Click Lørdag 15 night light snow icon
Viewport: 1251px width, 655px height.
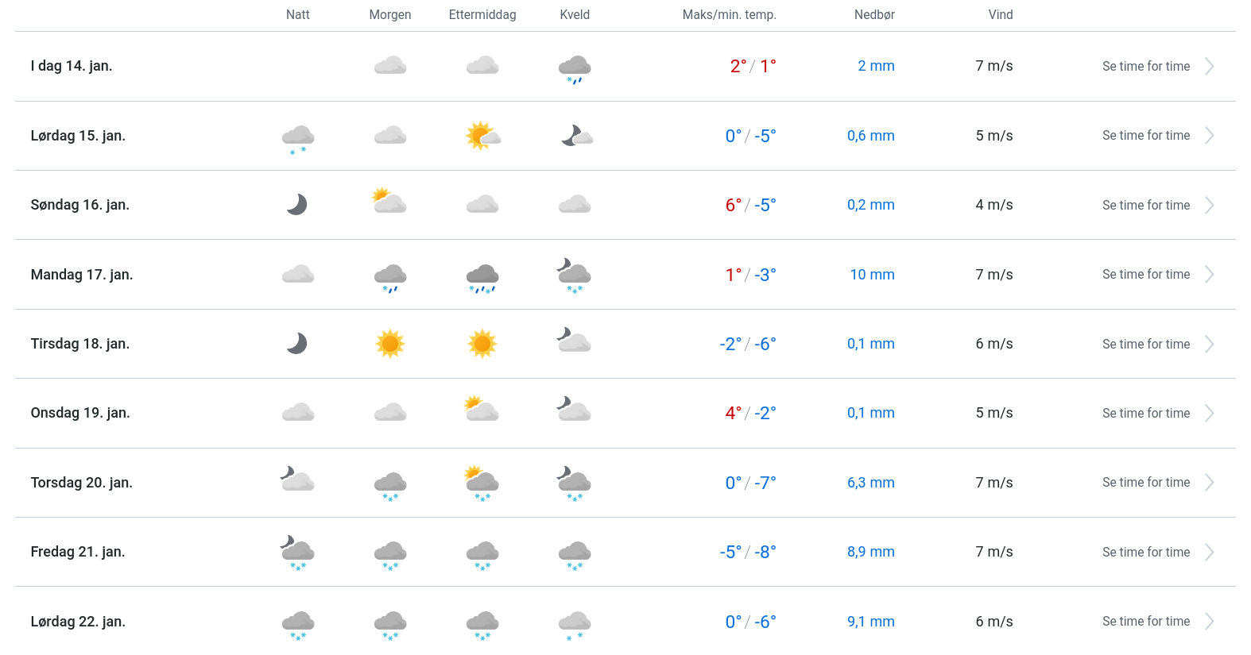[298, 138]
